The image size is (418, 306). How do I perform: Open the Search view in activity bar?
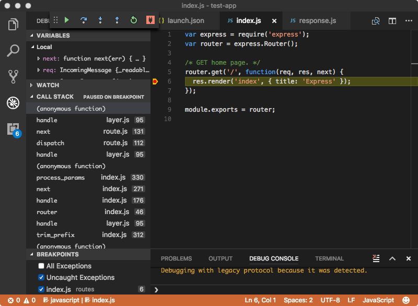[13, 50]
